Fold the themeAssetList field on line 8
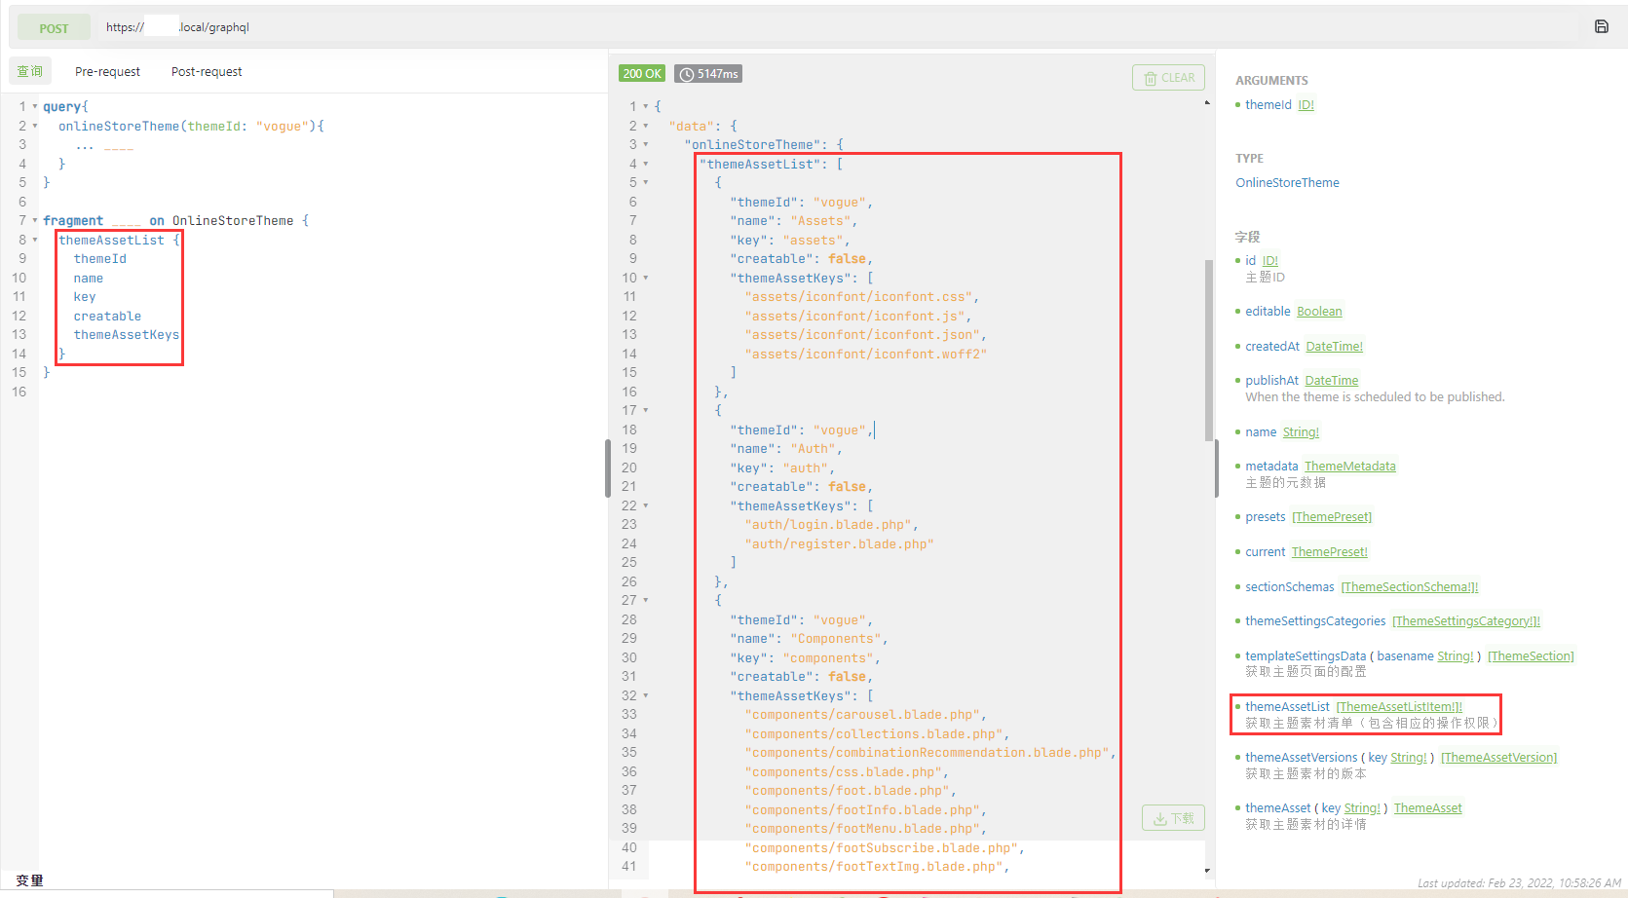Screen dimensions: 1628x898 35,240
